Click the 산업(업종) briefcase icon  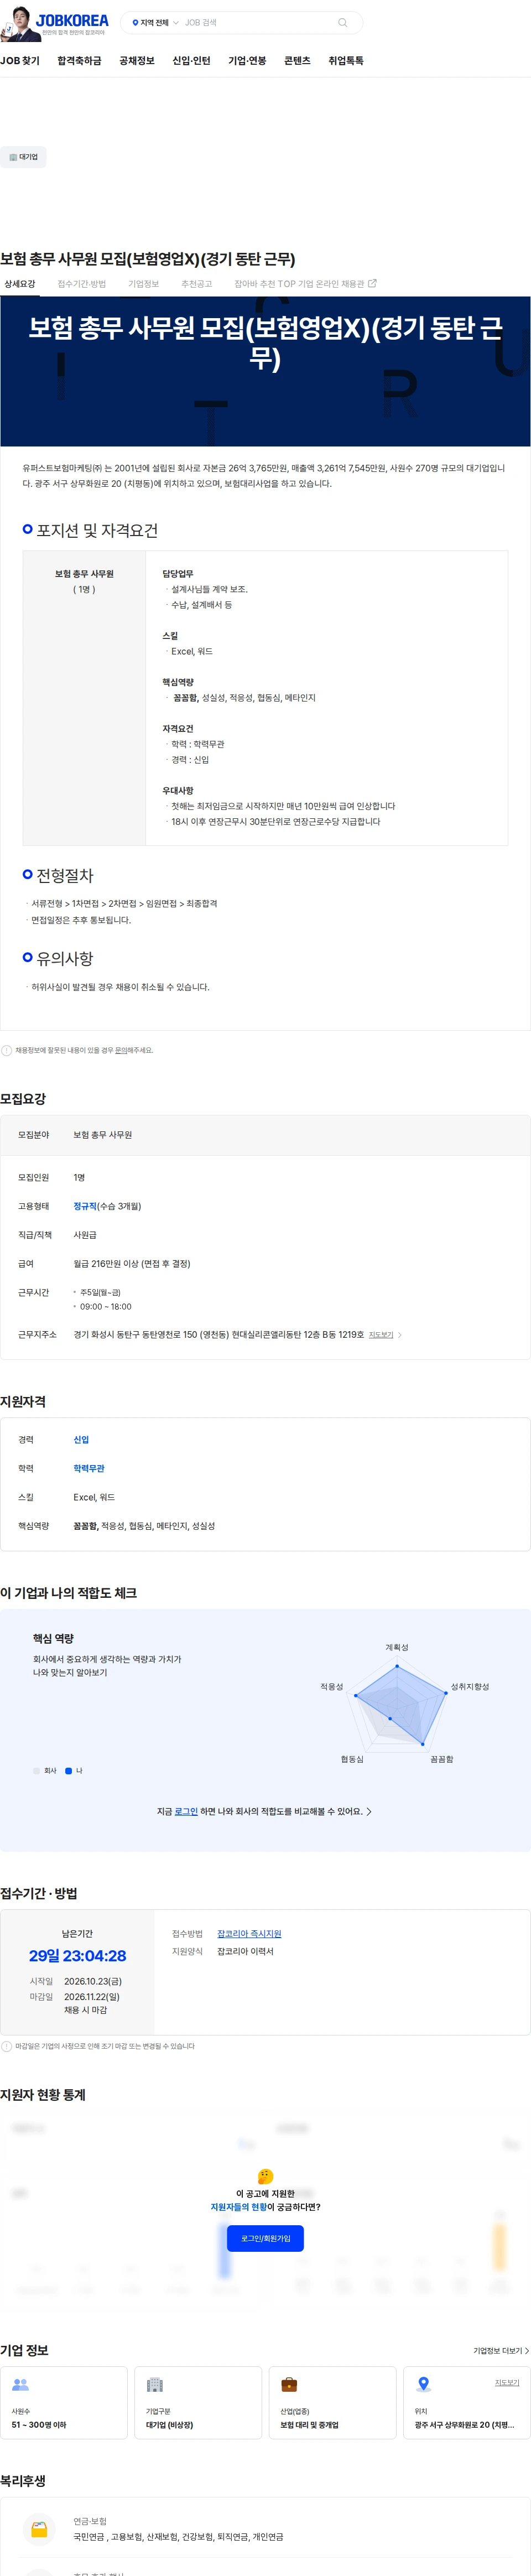pyautogui.click(x=289, y=2384)
